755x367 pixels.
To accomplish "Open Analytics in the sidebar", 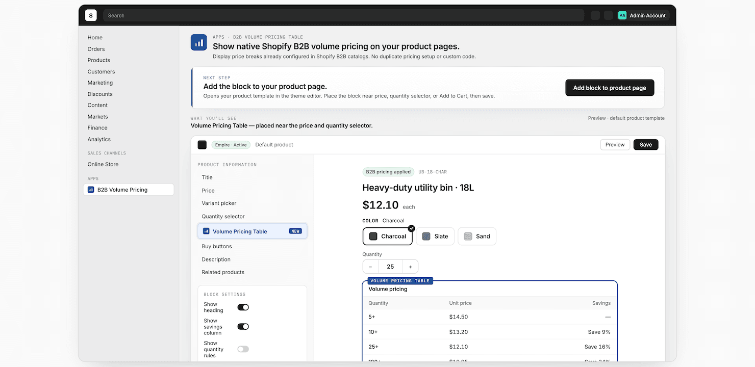I will click(99, 139).
